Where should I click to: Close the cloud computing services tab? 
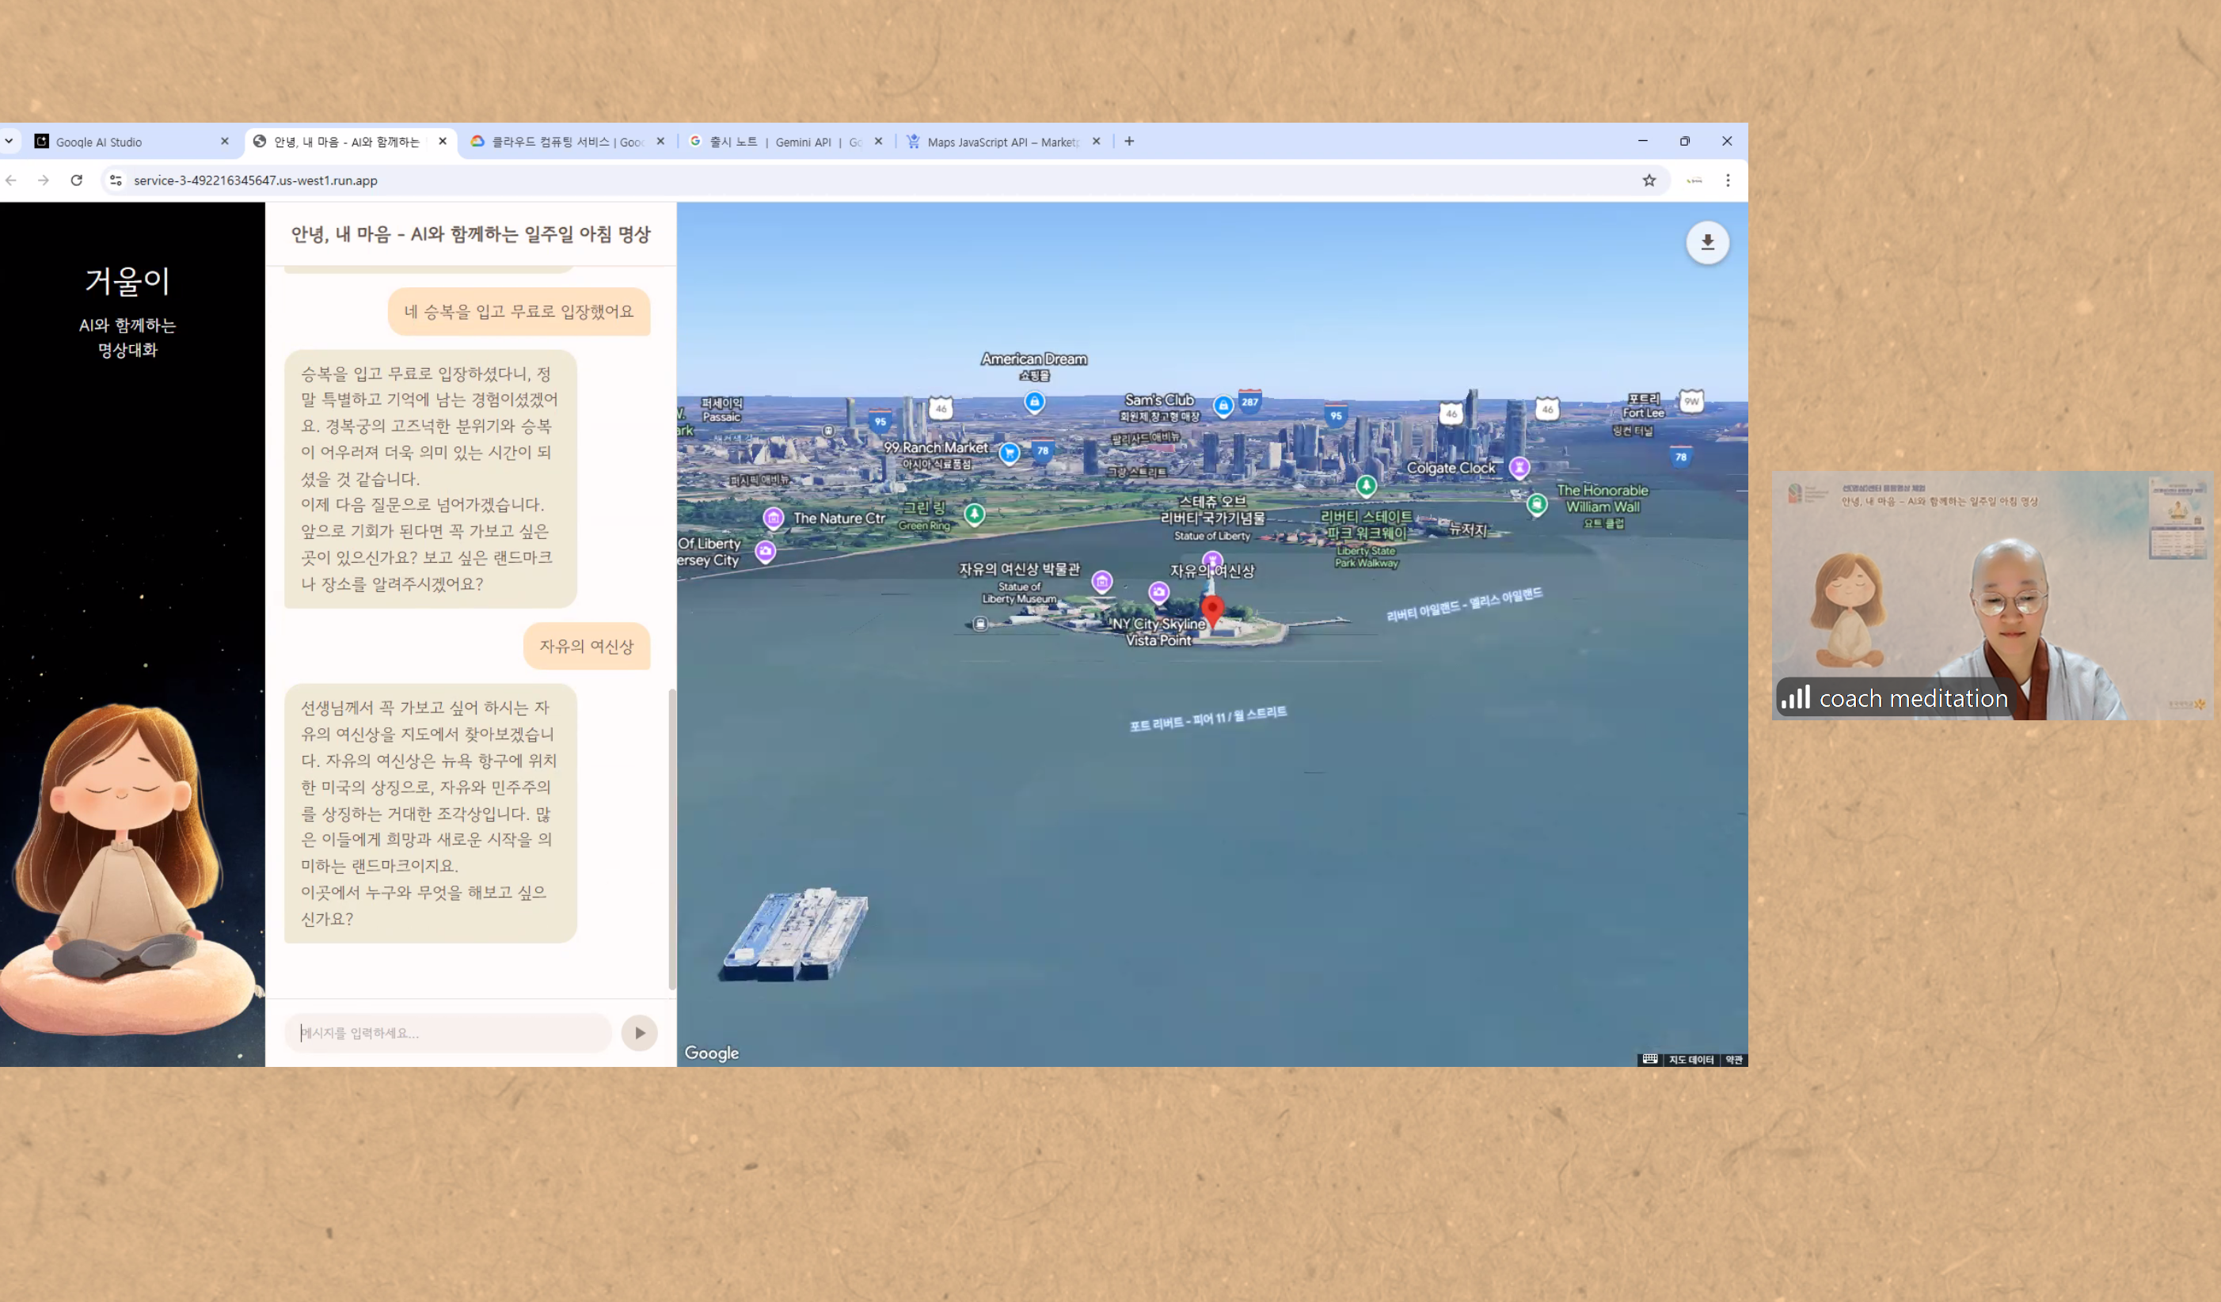tap(660, 141)
